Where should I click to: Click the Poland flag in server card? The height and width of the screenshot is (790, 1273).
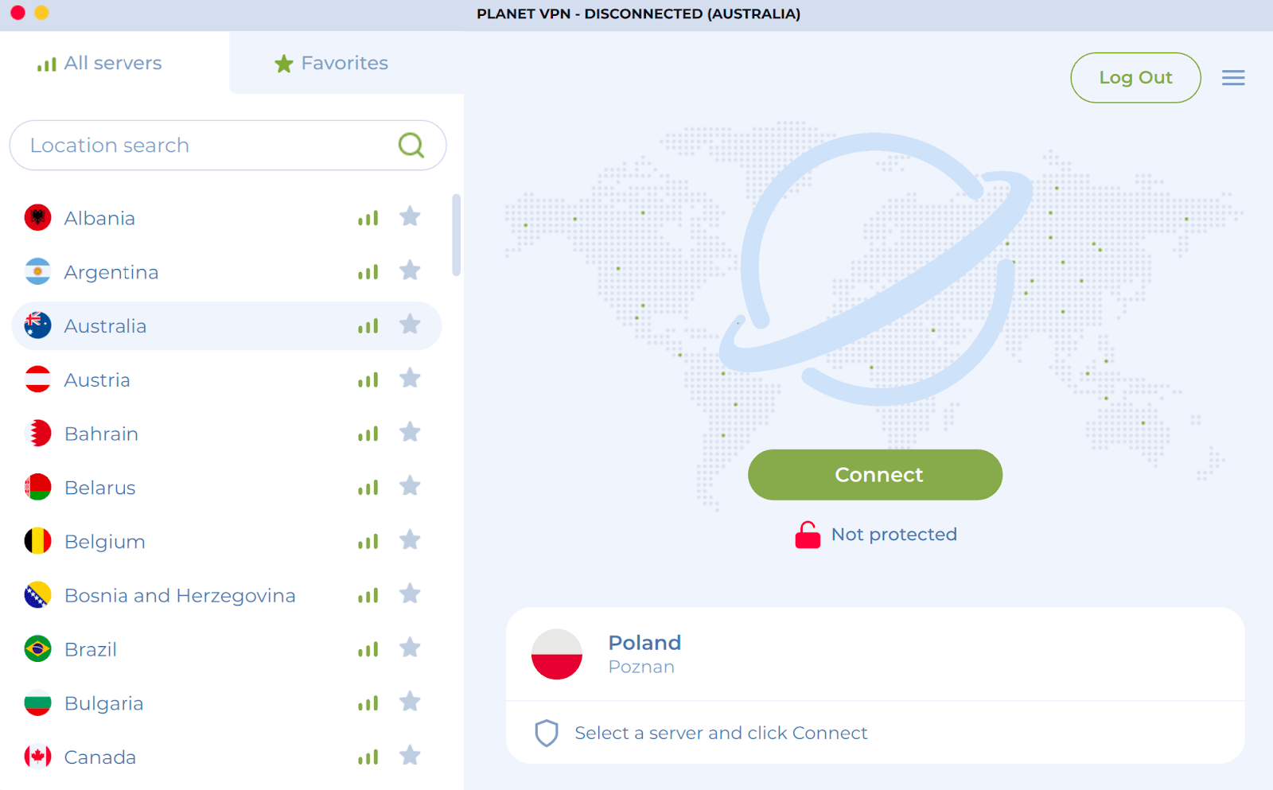[x=557, y=654]
